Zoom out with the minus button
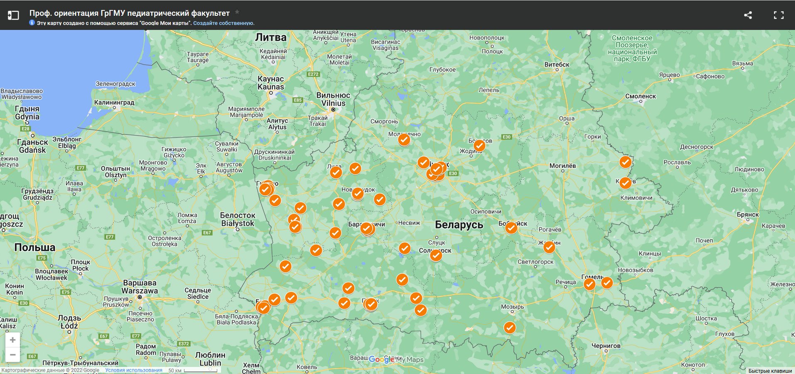The width and height of the screenshot is (795, 374). click(12, 355)
